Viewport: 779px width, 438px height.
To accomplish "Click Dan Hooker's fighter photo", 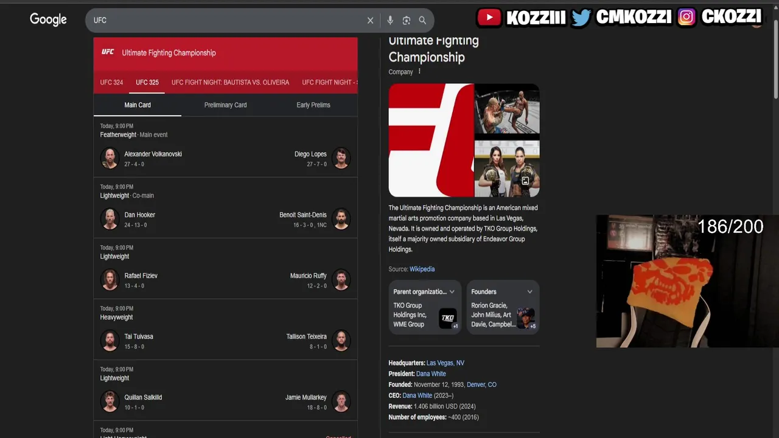I will 110,219.
